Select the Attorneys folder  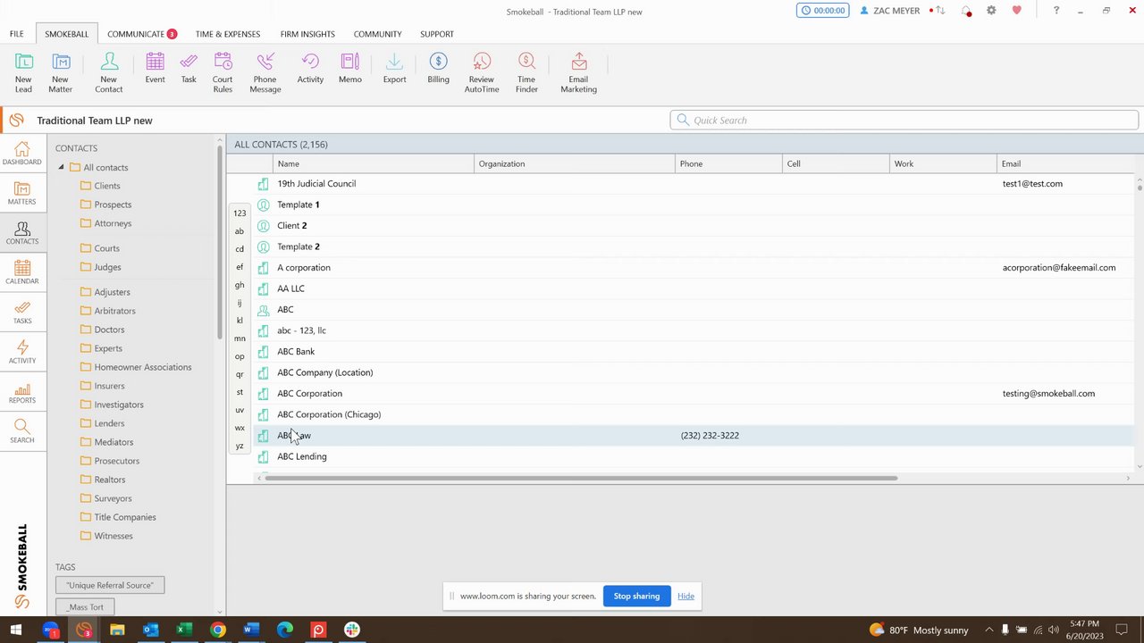pyautogui.click(x=105, y=223)
